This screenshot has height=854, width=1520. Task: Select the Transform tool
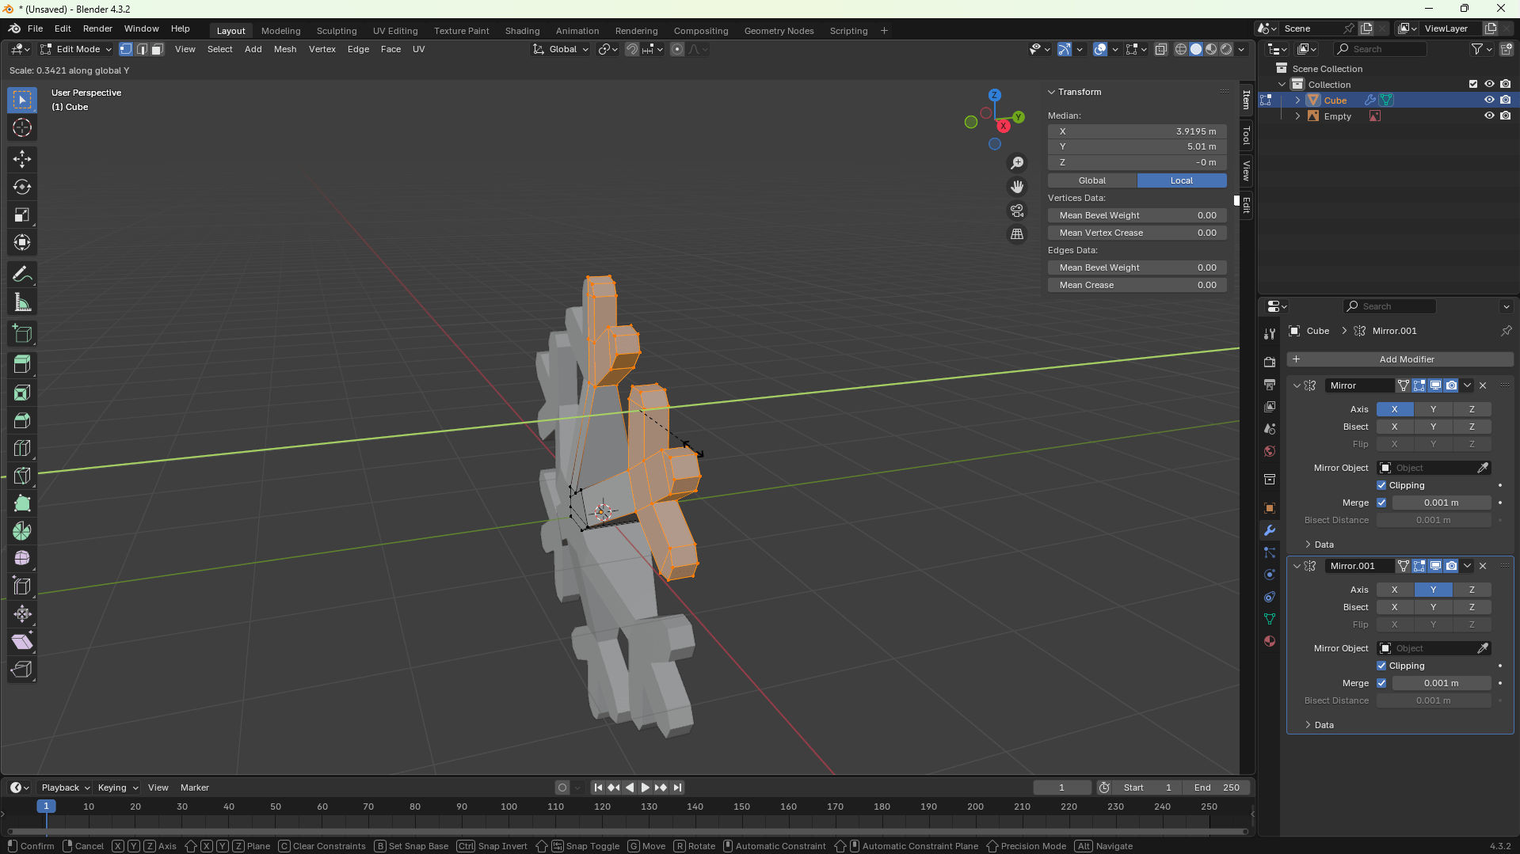[x=22, y=242]
